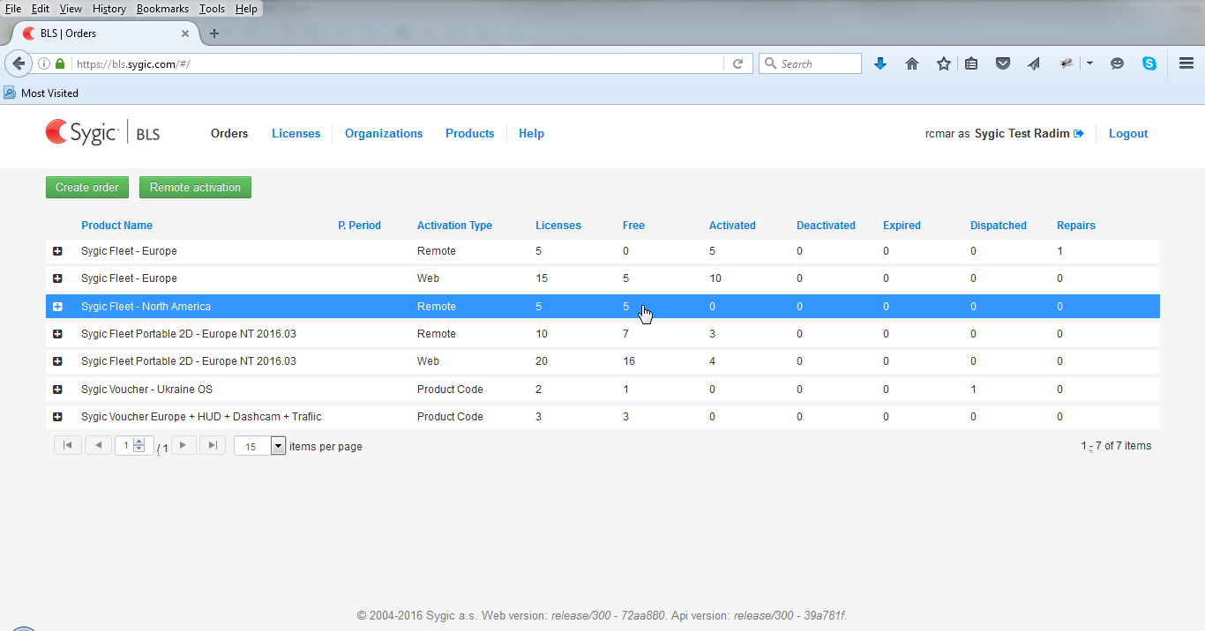Sort by P. Period column header
This screenshot has width=1205, height=631.
coord(359,226)
